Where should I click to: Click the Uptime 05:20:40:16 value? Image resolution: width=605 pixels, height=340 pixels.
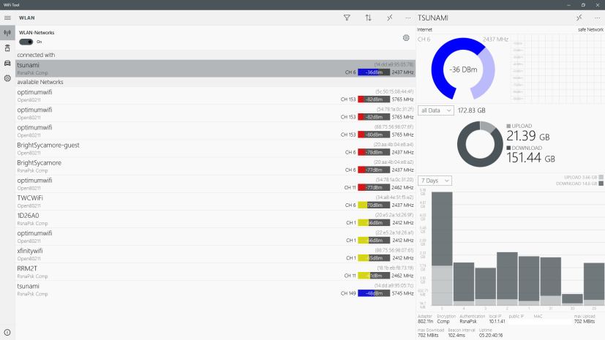(491, 336)
